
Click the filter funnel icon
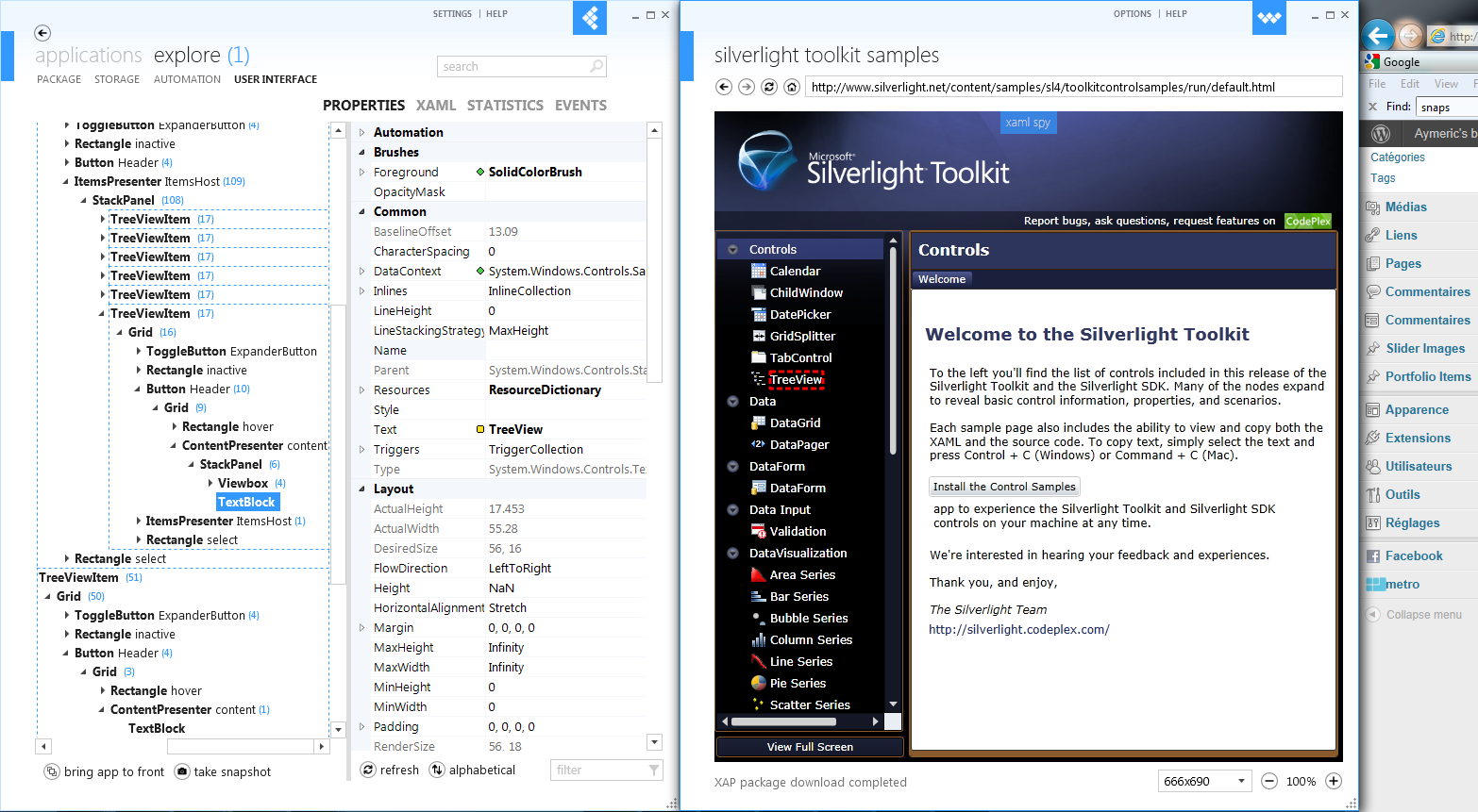pos(654,771)
